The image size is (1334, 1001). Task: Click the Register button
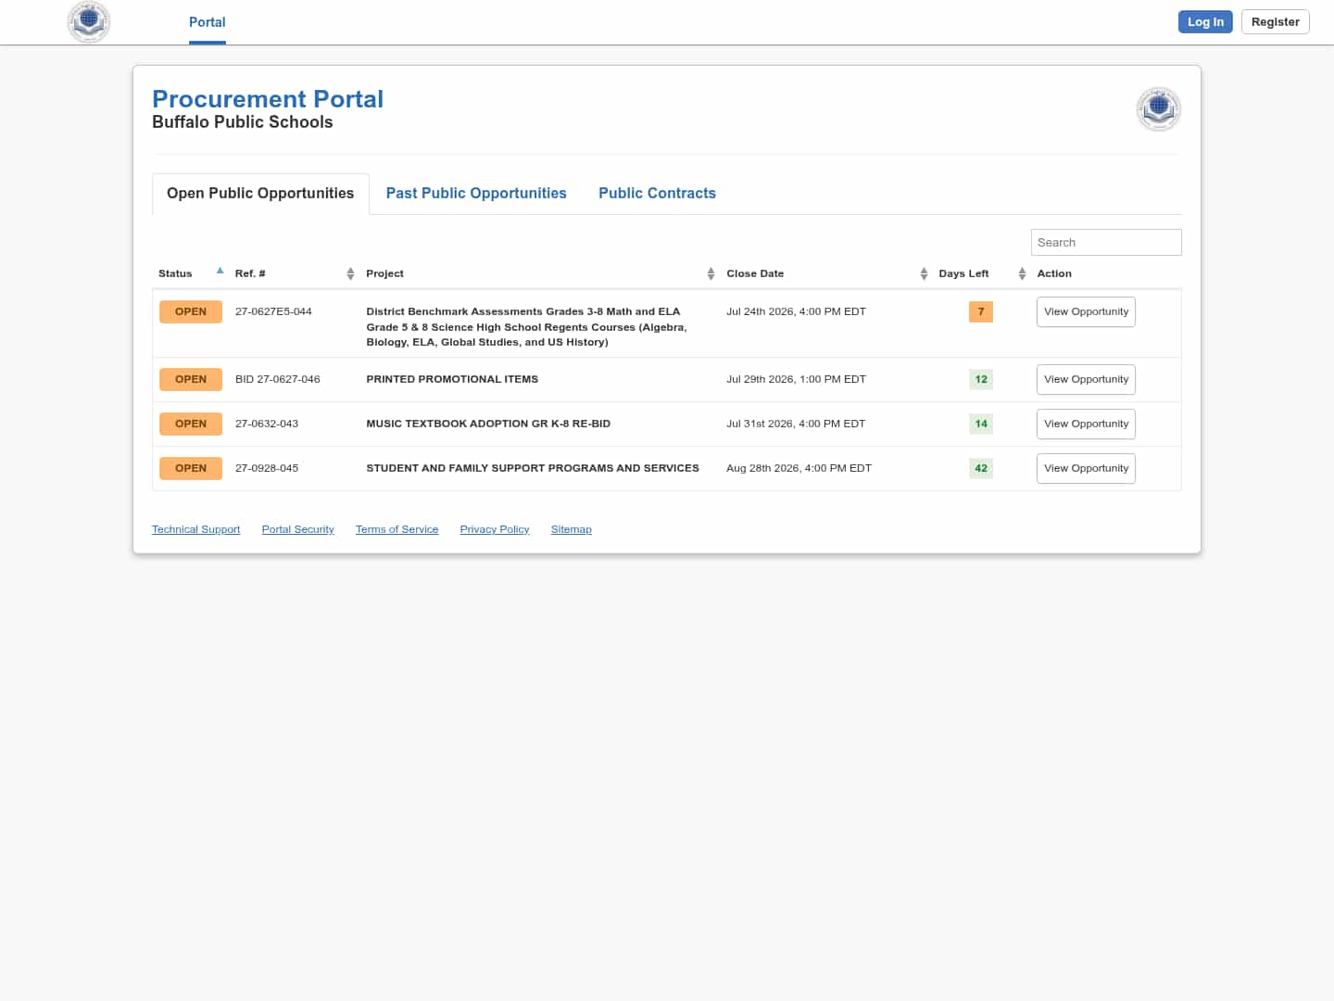1275,21
